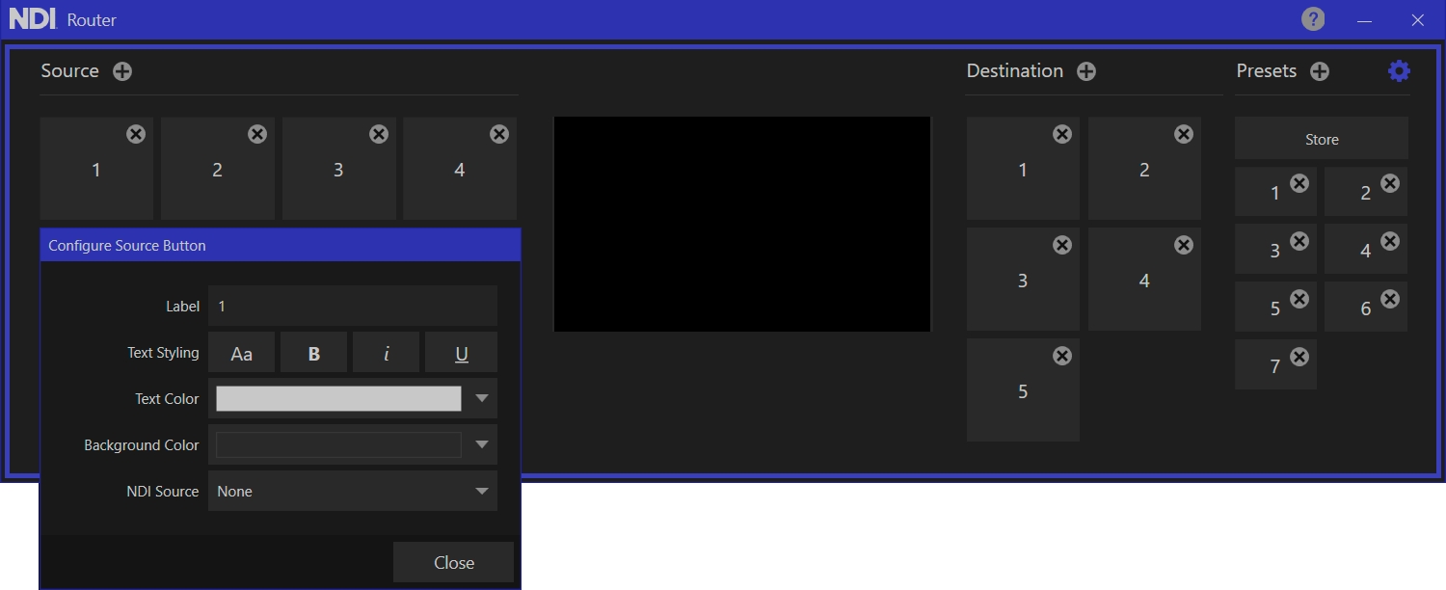The width and height of the screenshot is (1446, 590).
Task: Delete destination button 5
Action: (1062, 356)
